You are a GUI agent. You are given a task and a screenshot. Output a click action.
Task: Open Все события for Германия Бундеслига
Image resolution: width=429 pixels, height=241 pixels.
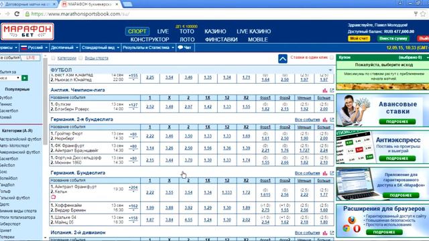(x=307, y=173)
